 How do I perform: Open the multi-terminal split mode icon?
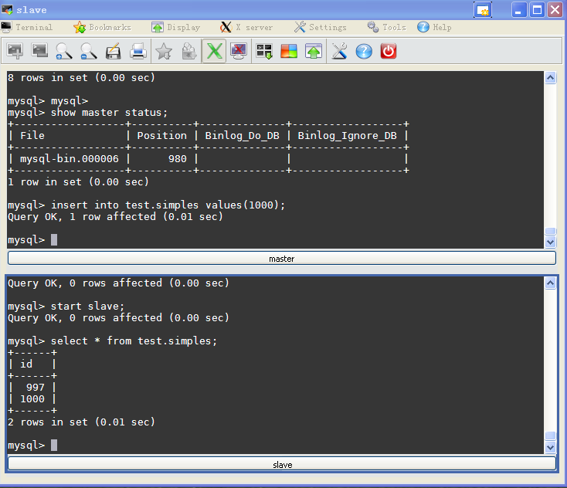[264, 51]
